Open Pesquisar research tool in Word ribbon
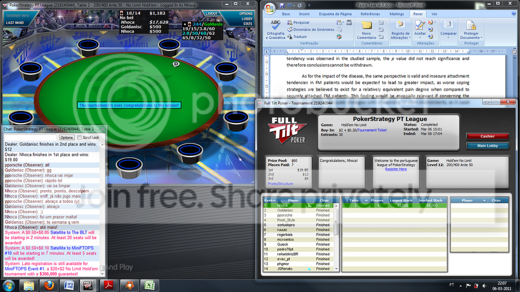This screenshot has height=292, width=520. (x=298, y=22)
